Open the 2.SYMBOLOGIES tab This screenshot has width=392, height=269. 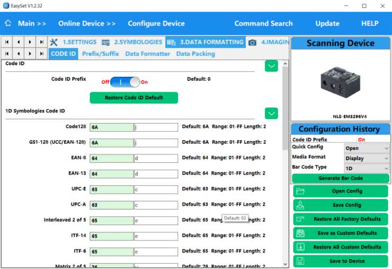(132, 42)
